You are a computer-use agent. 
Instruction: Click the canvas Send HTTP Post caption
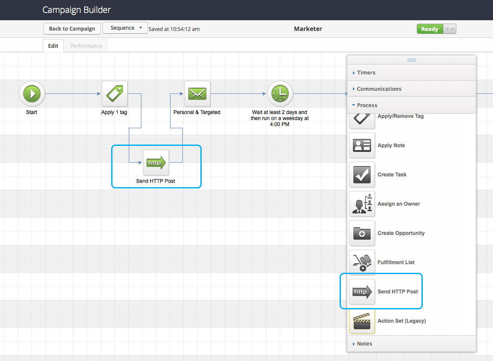point(156,181)
